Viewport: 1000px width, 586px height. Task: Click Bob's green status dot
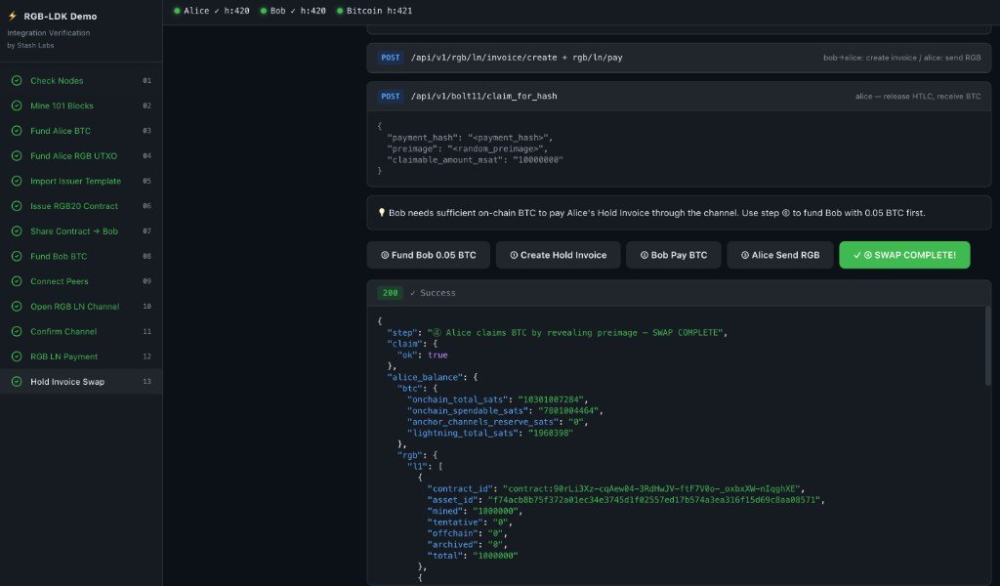point(264,11)
